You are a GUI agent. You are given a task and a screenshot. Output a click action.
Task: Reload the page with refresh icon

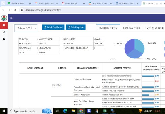[x=15, y=10]
